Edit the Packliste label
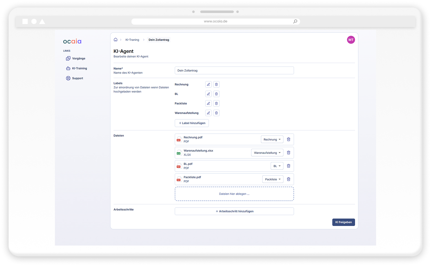Image resolution: width=431 pixels, height=266 pixels. (x=208, y=103)
